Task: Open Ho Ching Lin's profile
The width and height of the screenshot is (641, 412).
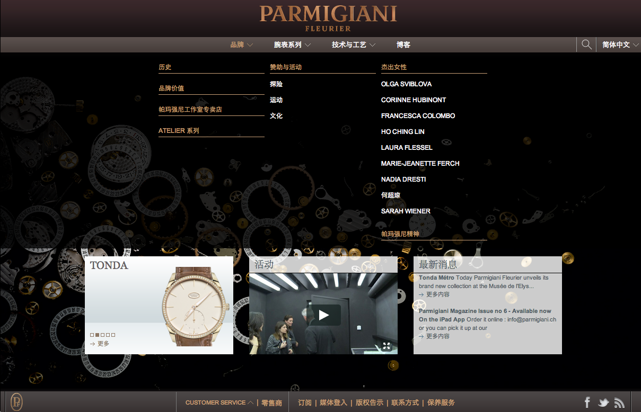Action: (403, 132)
